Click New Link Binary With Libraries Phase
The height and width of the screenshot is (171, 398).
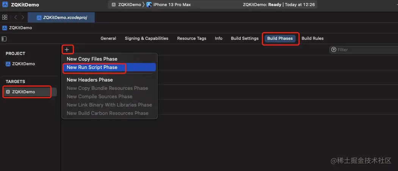110,105
